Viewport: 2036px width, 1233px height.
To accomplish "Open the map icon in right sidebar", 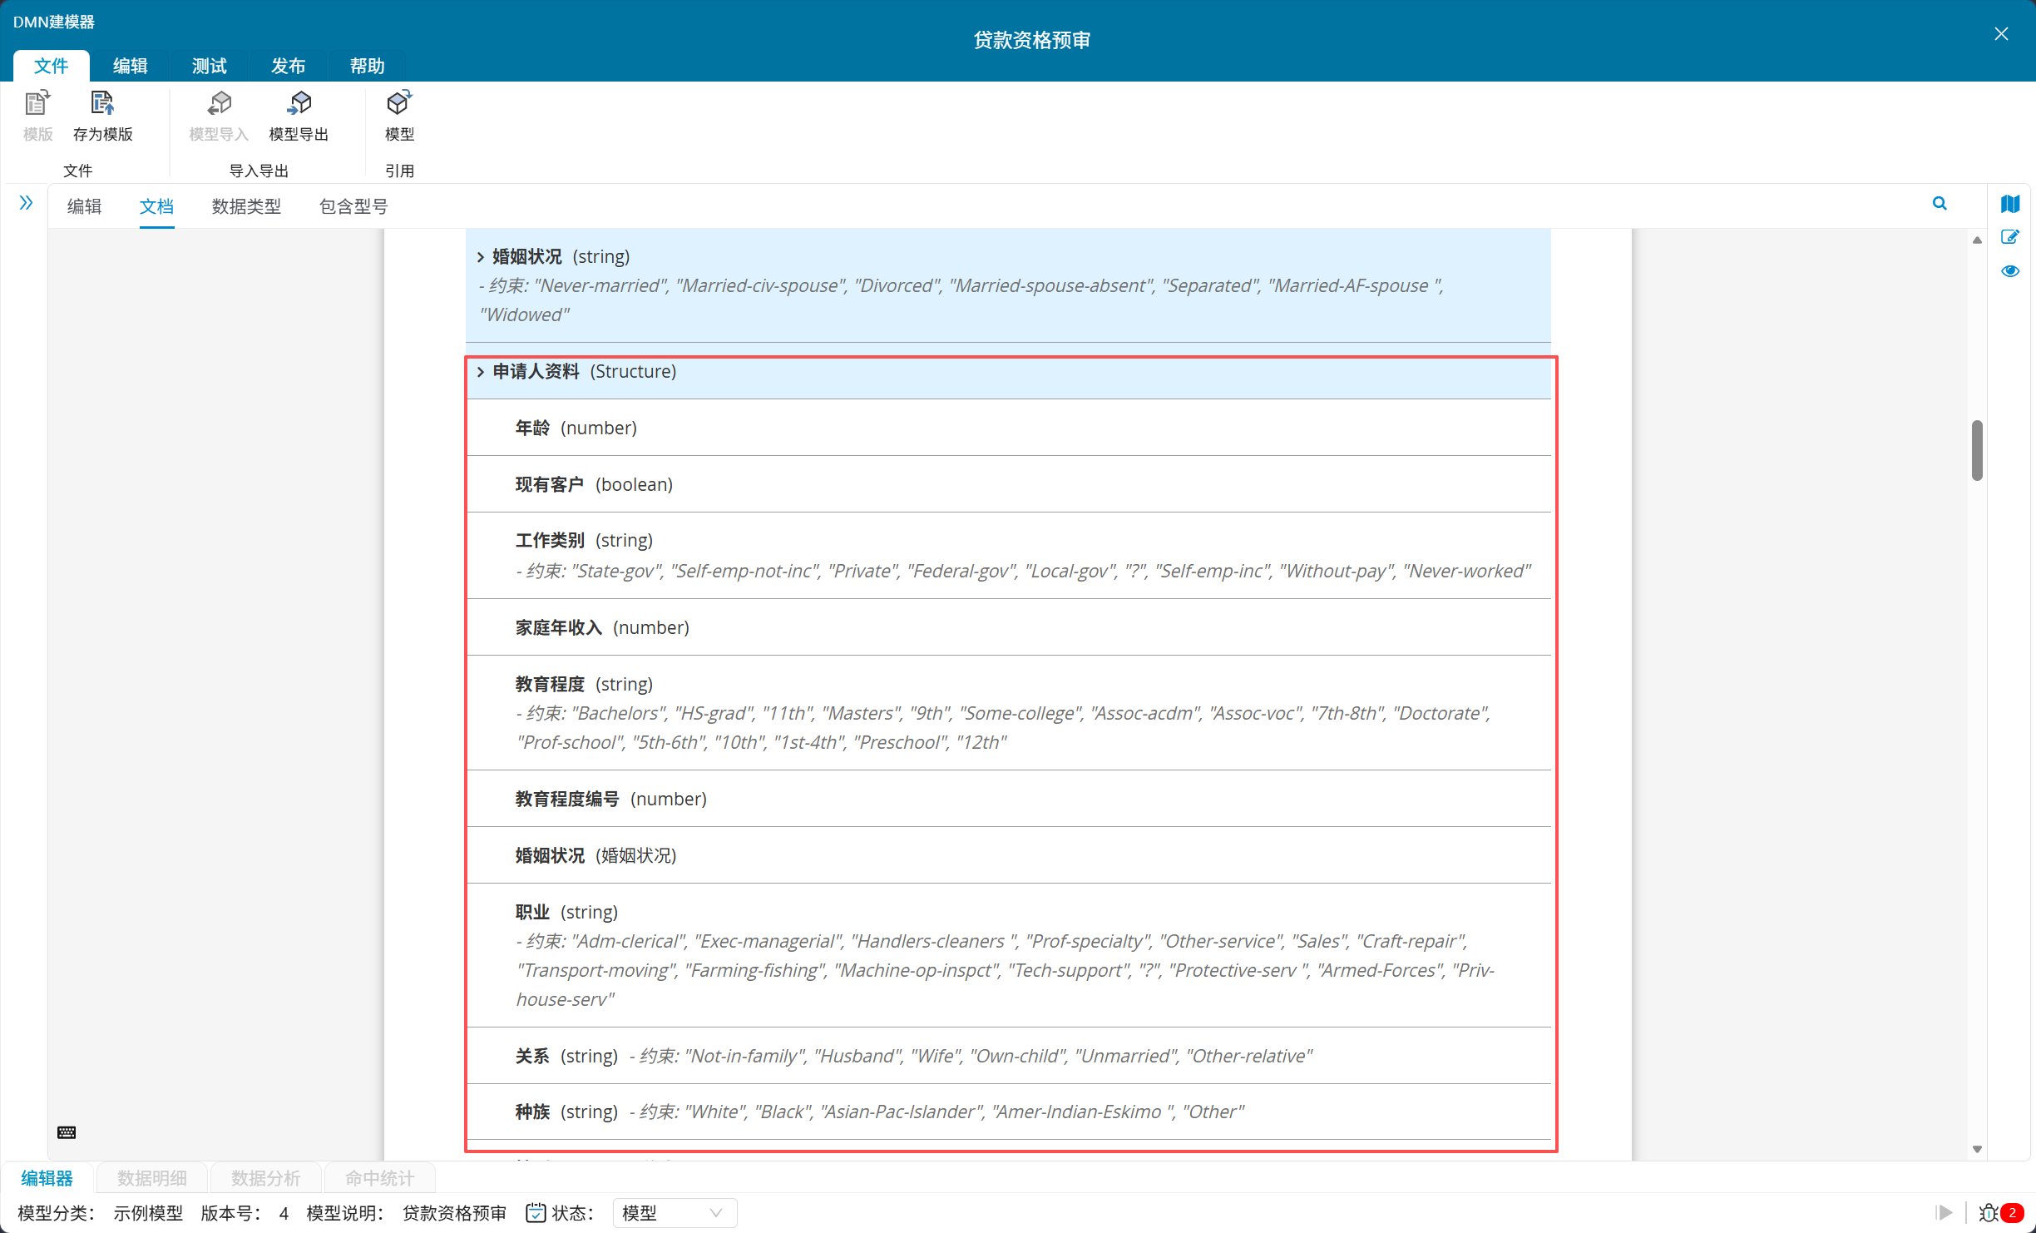I will (2010, 204).
